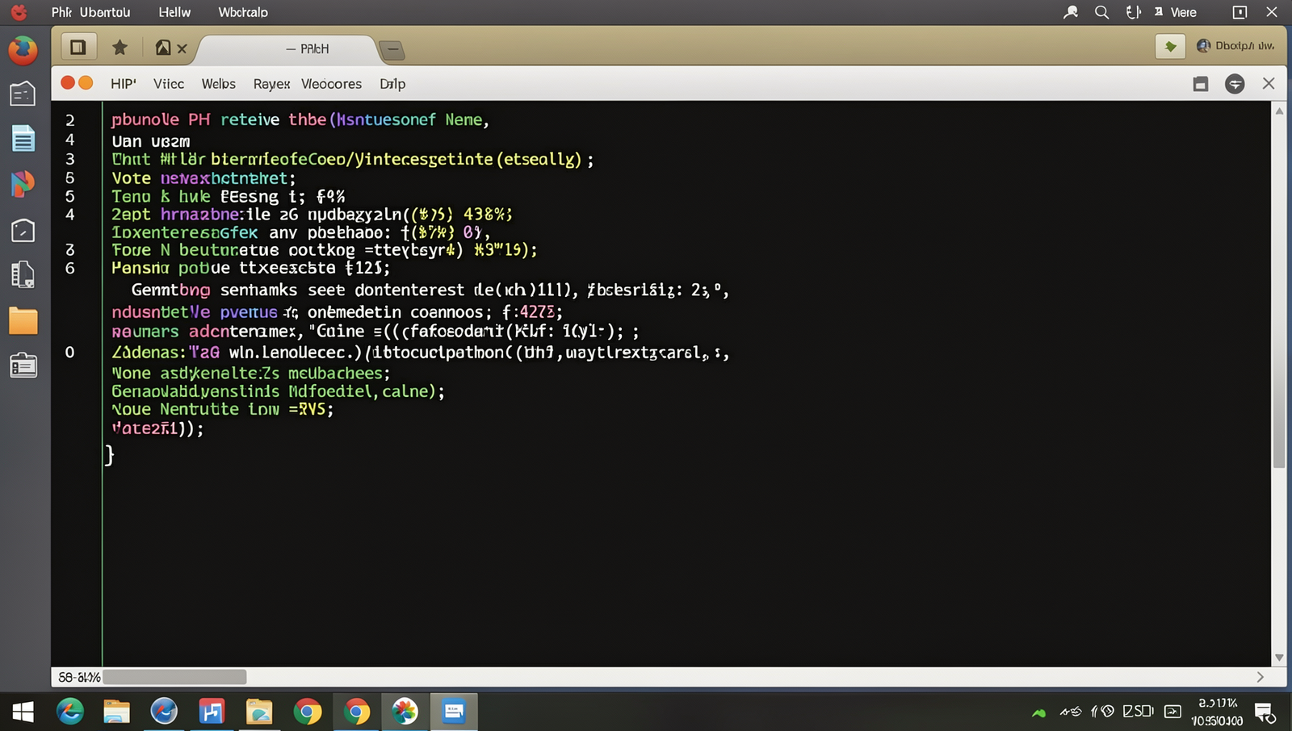
Task: Click the minus new-tab button beside the PRcH tab
Action: click(x=392, y=50)
